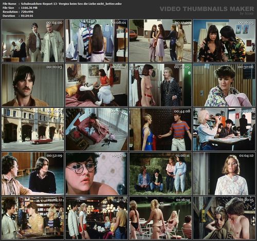Pick the thumbnail stamped 00:44:08
Screen dimensions: 257x241
[x=160, y=129]
